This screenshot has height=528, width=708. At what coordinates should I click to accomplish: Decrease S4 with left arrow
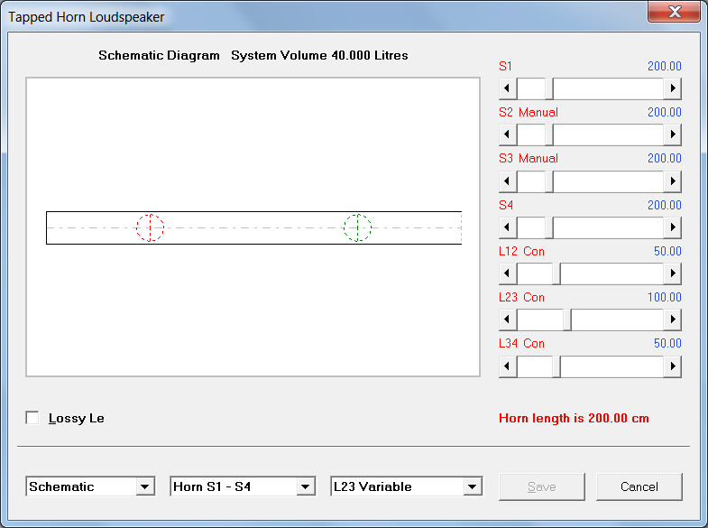508,227
